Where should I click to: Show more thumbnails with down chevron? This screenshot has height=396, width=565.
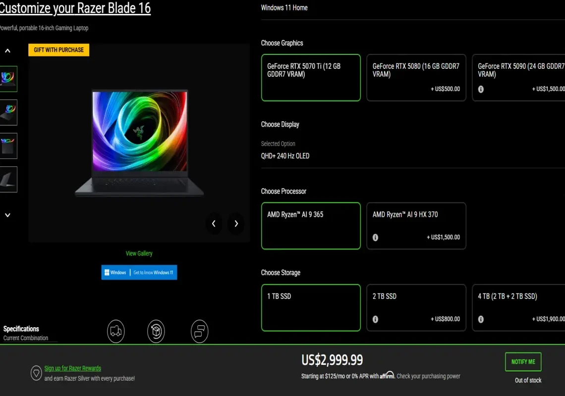point(7,215)
